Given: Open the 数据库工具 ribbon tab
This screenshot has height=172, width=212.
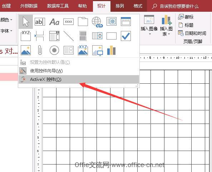Looking at the screenshot, I should 58,6.
